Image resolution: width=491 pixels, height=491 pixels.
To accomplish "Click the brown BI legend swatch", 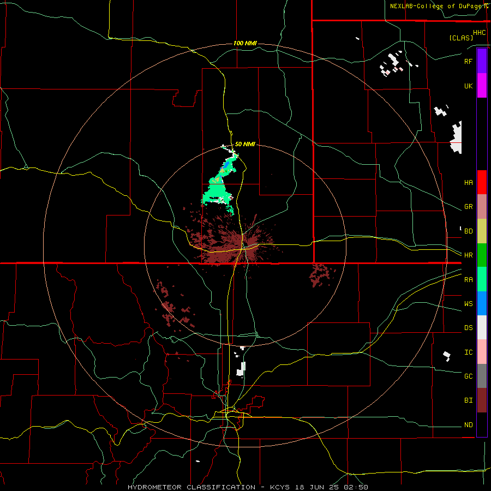I will (482, 400).
